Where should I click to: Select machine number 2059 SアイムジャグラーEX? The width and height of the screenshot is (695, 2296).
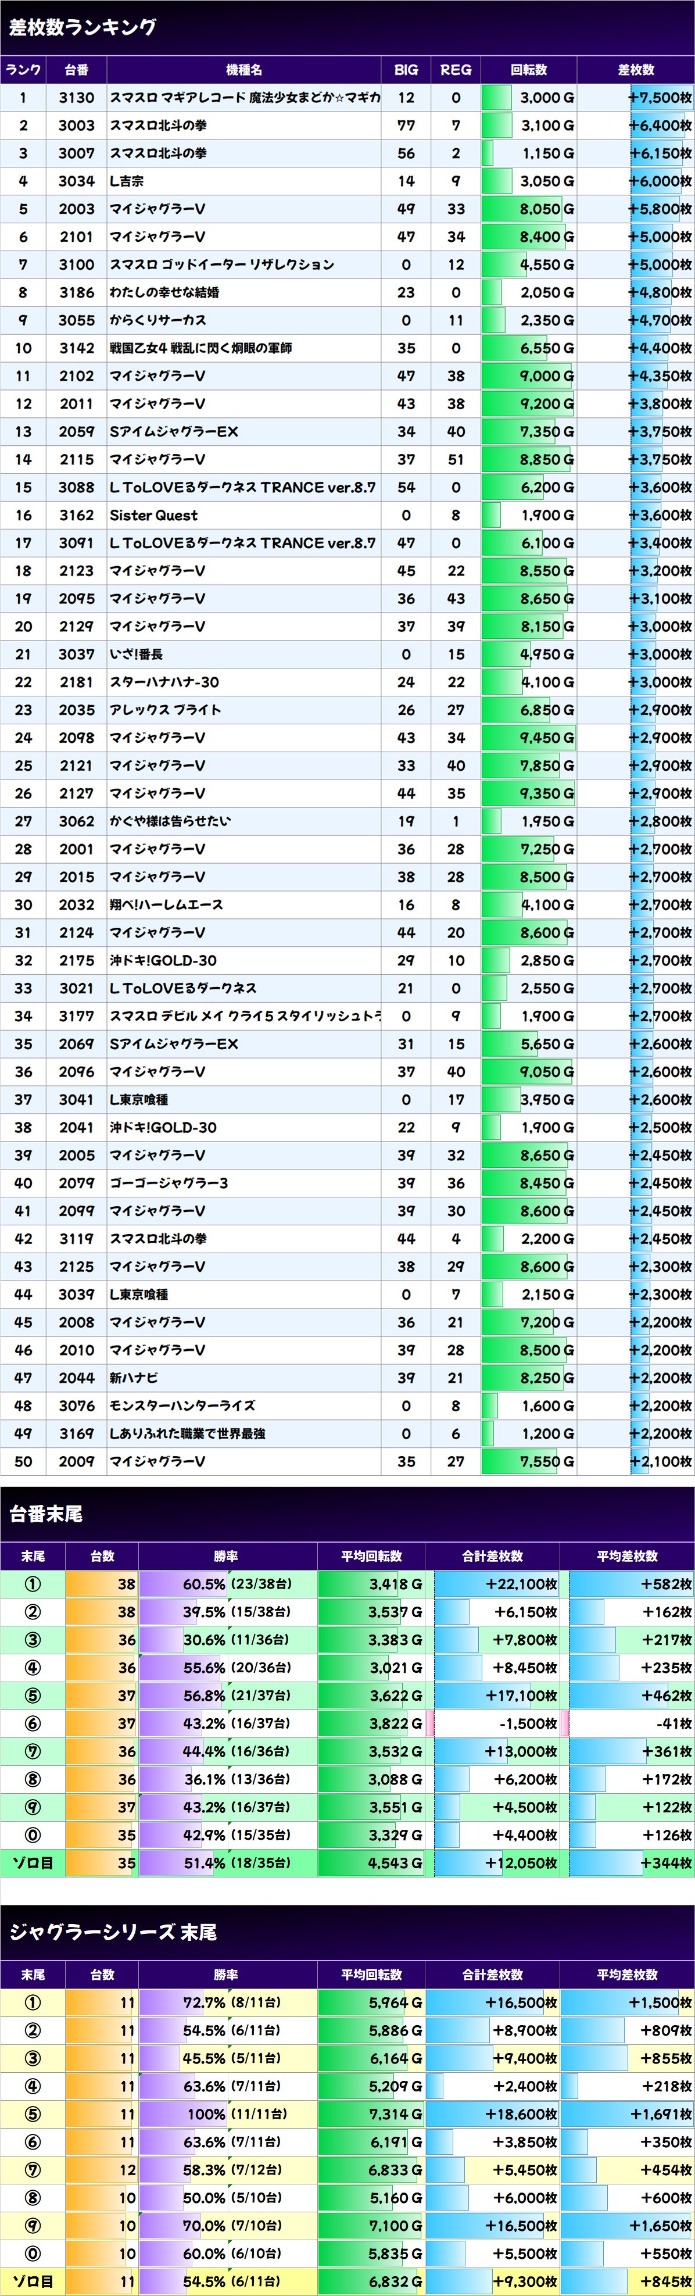[77, 431]
